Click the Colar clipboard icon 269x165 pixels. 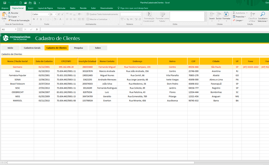point(4,14)
